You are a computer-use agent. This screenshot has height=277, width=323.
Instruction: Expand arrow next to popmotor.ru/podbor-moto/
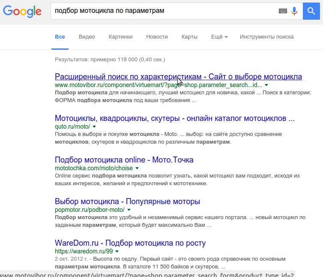(x=129, y=210)
